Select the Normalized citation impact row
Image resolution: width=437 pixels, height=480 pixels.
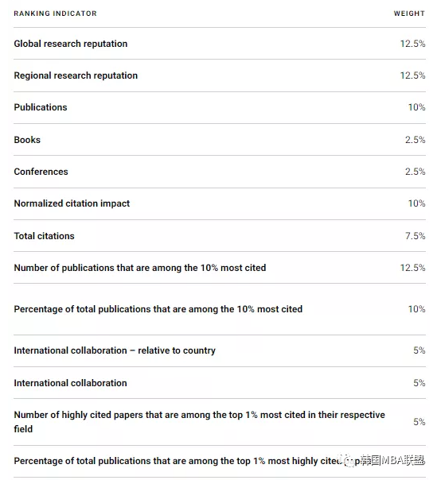click(220, 203)
